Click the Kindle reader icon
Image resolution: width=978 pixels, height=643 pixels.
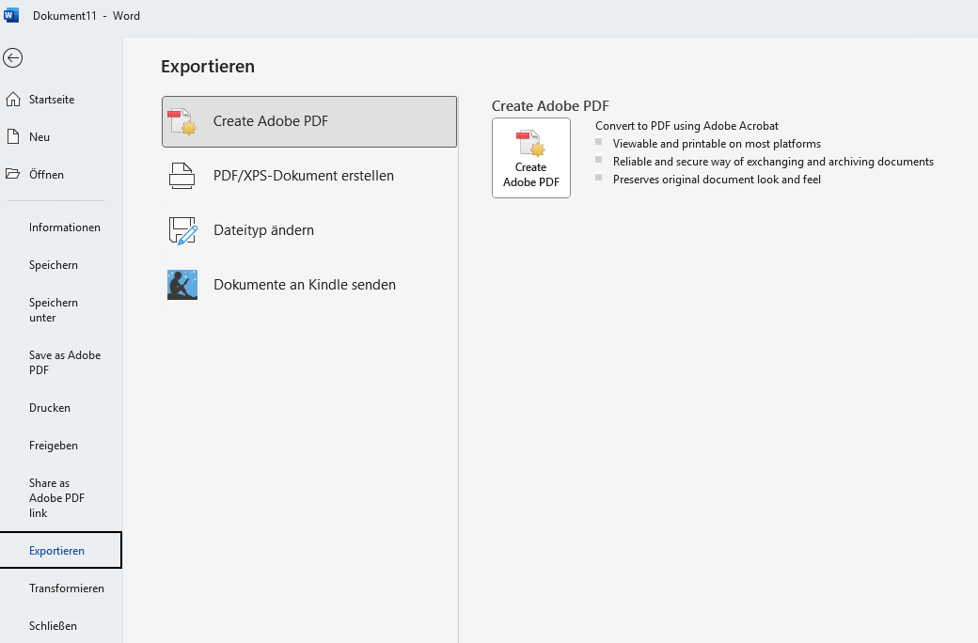pyautogui.click(x=181, y=285)
